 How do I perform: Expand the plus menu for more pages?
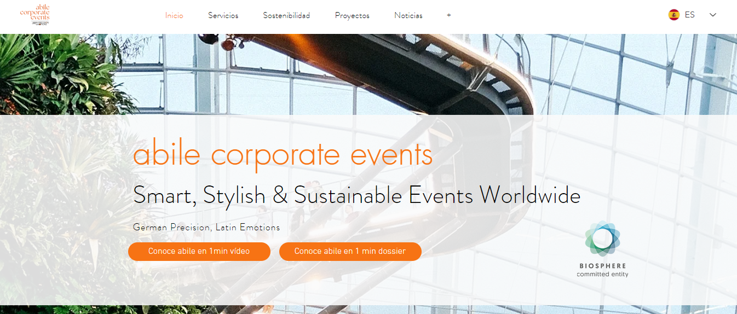(x=449, y=15)
